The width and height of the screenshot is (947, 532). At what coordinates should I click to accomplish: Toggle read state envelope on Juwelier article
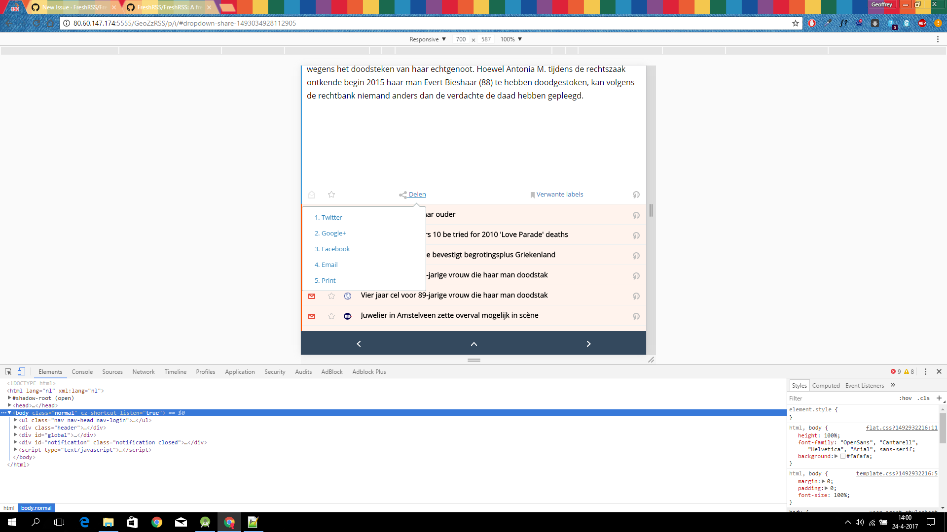pyautogui.click(x=312, y=316)
